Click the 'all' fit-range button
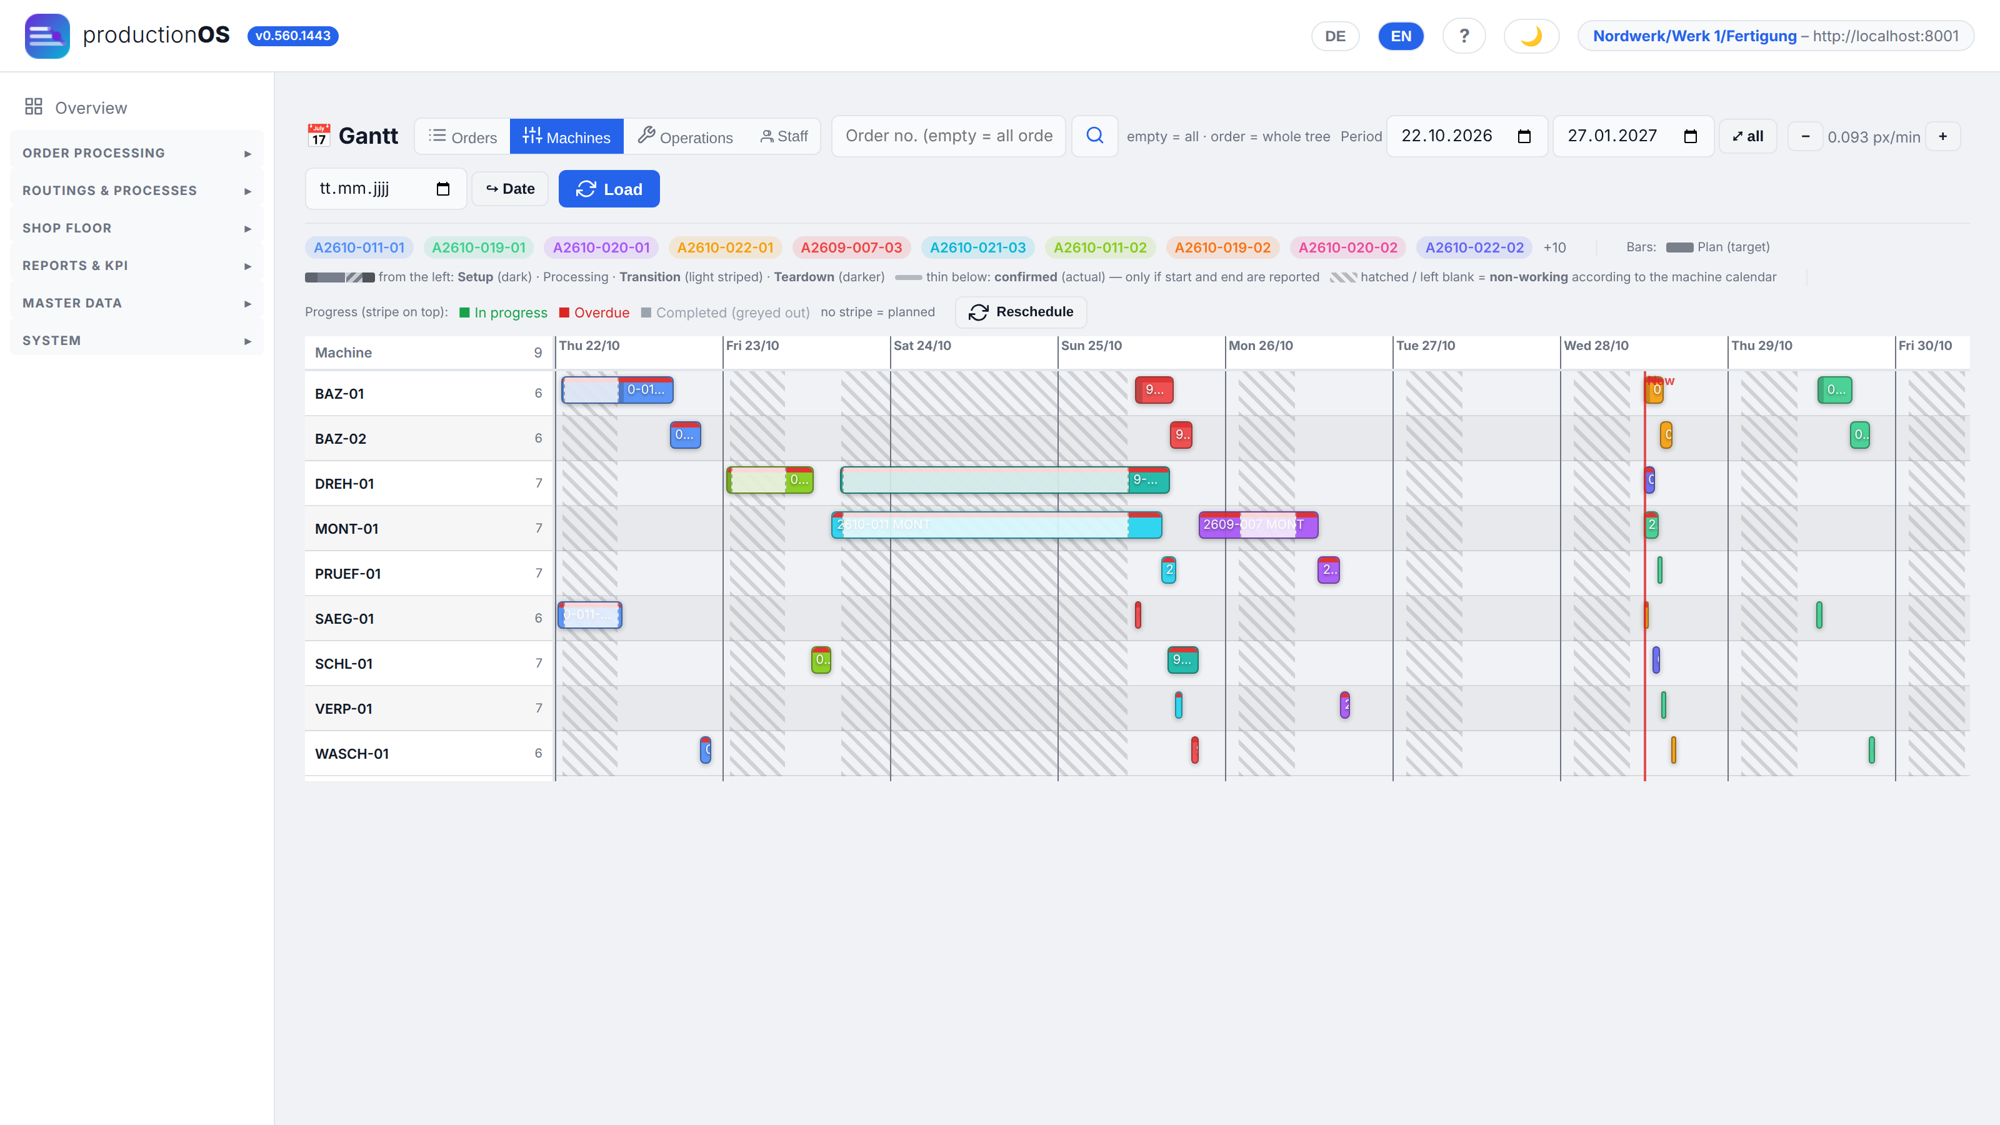This screenshot has width=2000, height=1125. (x=1747, y=137)
